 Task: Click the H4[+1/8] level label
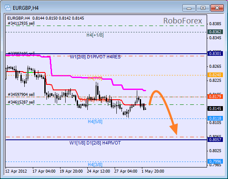[95, 35]
